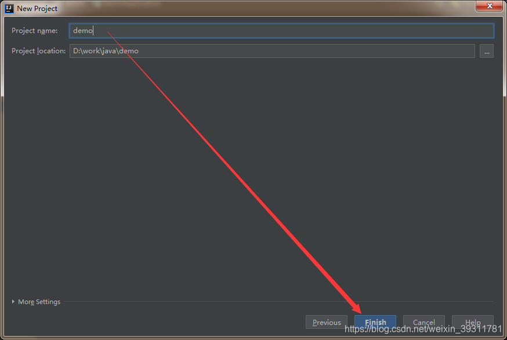This screenshot has height=340, width=507.
Task: Click the Project location path field
Action: tap(272, 51)
